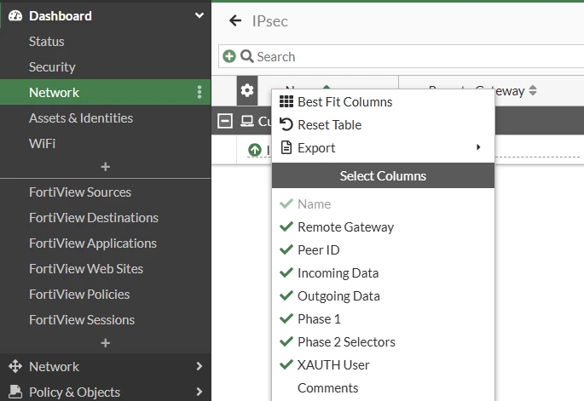The width and height of the screenshot is (584, 401).
Task: Click the Select Columns header
Action: [384, 175]
